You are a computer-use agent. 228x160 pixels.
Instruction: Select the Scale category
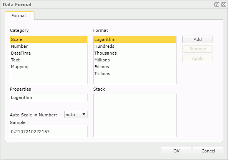(48, 39)
